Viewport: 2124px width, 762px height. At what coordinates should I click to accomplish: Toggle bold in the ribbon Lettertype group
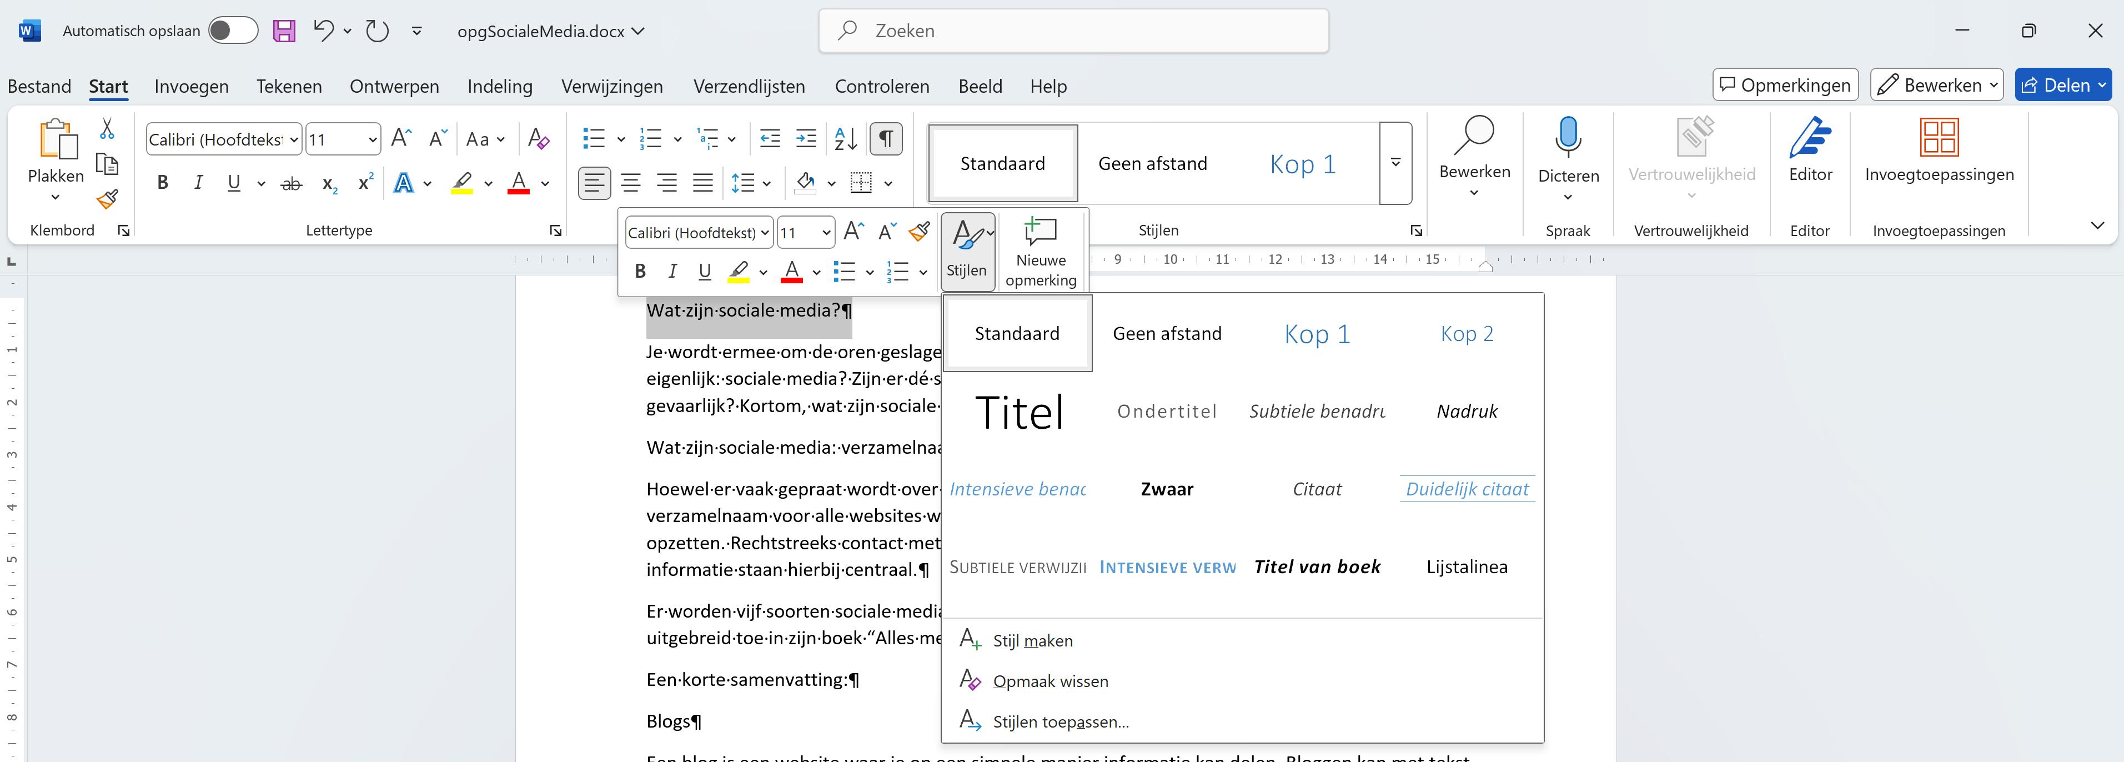(163, 183)
